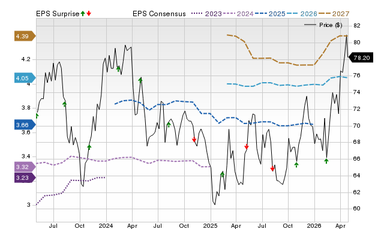Click the red down arrow in legend
The height and width of the screenshot is (229, 384).
[89, 13]
